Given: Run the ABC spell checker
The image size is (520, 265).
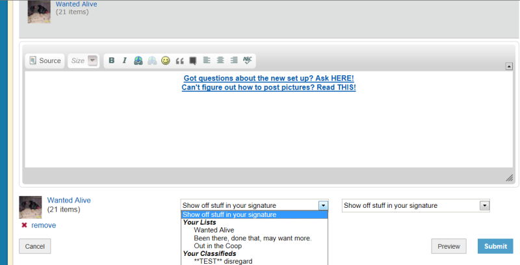Looking at the screenshot, I should pyautogui.click(x=248, y=60).
